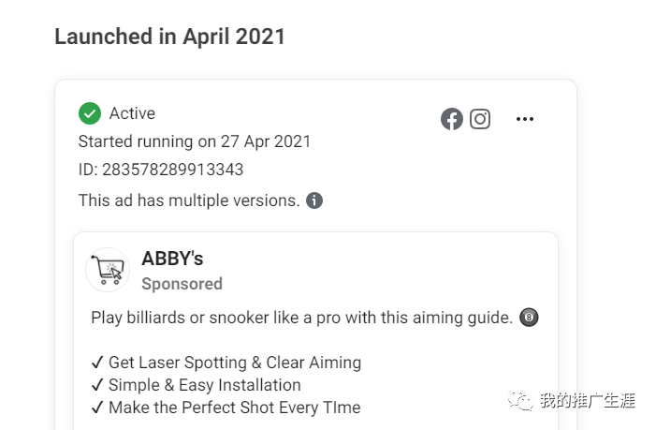Click the "Simple & Easy Installation" line
The width and height of the screenshot is (656, 430).
point(204,385)
